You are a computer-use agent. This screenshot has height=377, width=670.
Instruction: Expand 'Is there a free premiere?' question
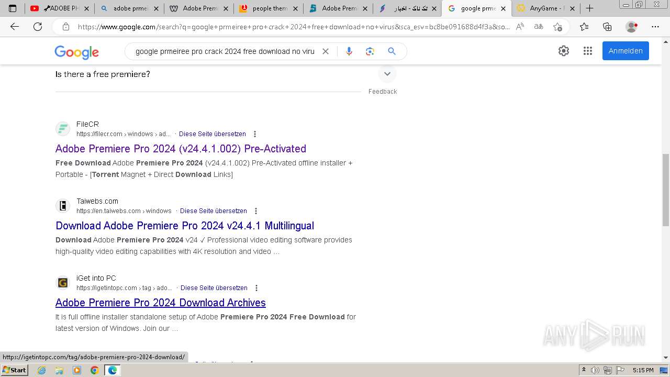387,74
